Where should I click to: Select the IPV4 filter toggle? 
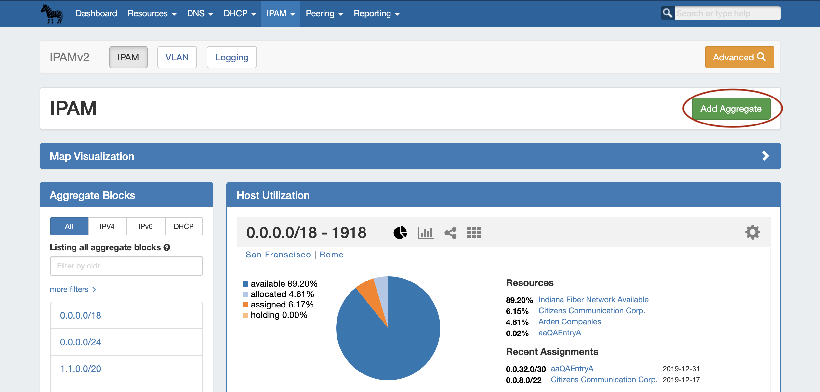click(107, 226)
